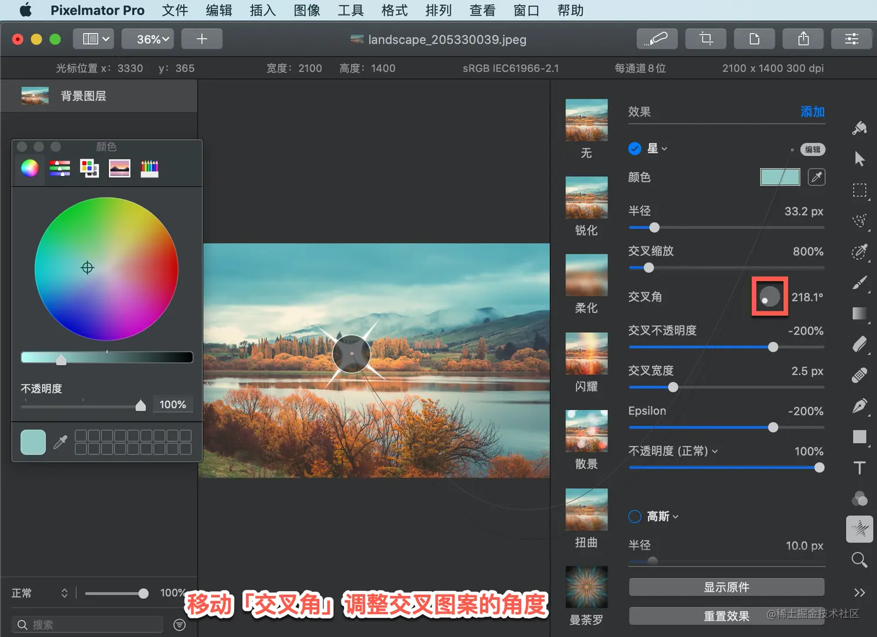The height and width of the screenshot is (637, 877).
Task: Expand the 高斯 effect type dropdown
Action: pos(663,516)
